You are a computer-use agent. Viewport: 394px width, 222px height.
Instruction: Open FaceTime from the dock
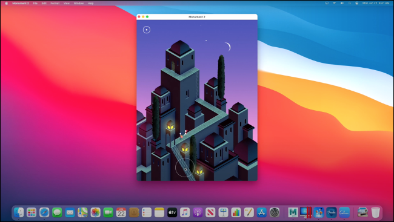[108, 212]
